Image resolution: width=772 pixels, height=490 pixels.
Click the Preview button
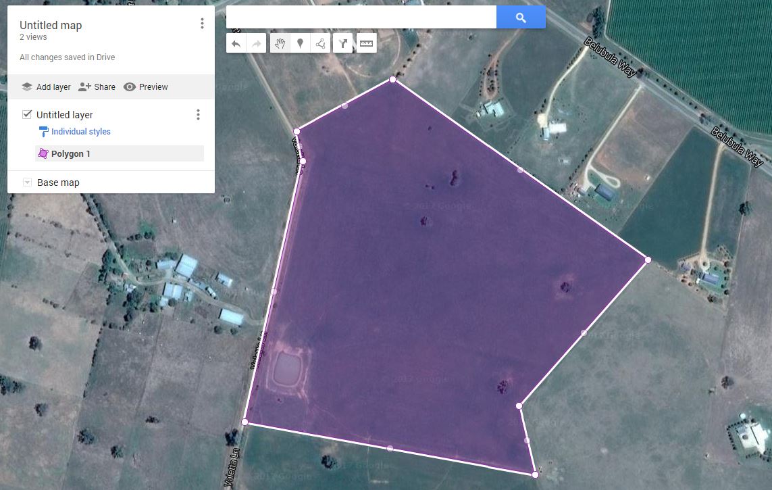point(146,87)
